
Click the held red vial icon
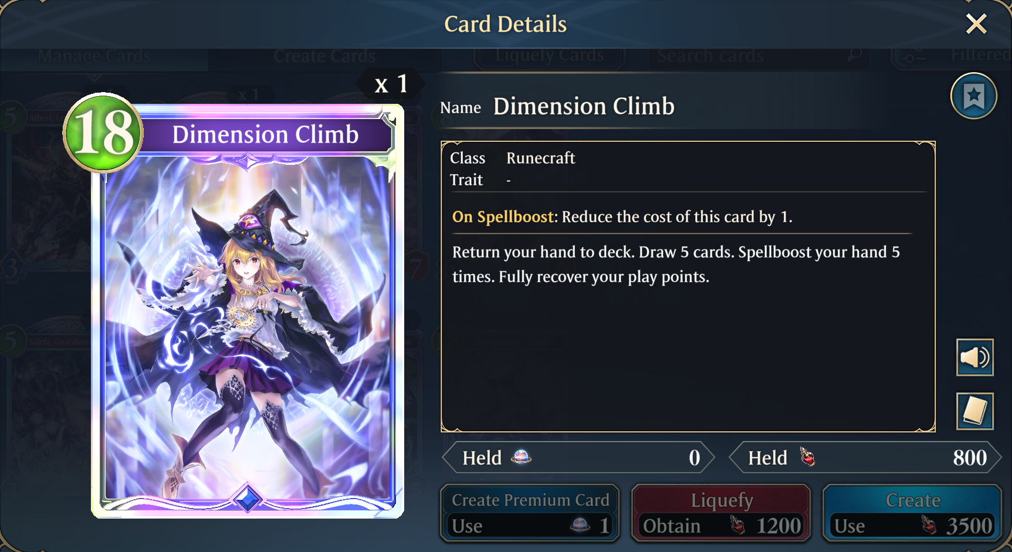[808, 457]
